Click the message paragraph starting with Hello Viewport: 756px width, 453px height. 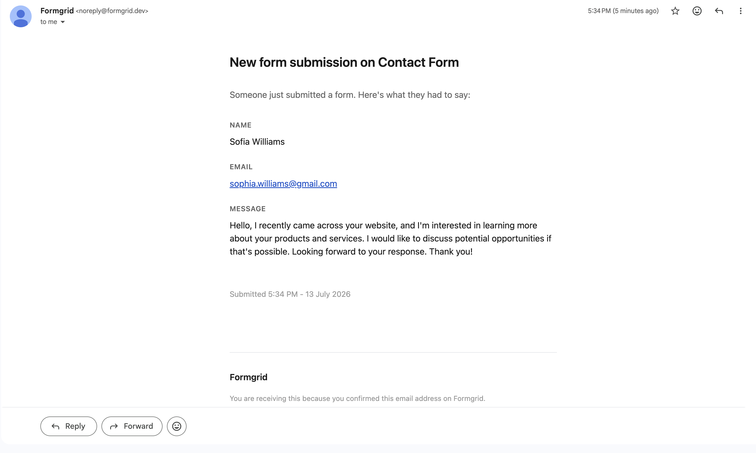click(x=390, y=238)
